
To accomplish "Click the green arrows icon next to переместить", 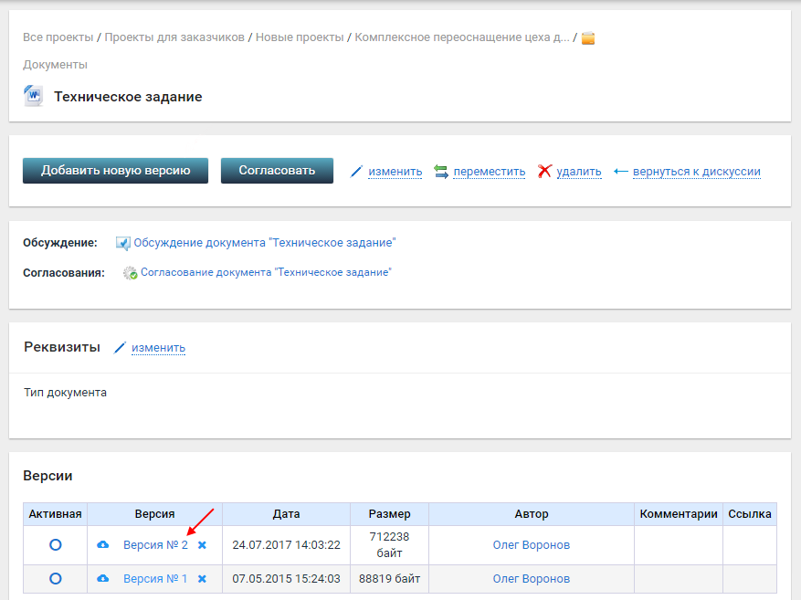I will pyautogui.click(x=441, y=172).
